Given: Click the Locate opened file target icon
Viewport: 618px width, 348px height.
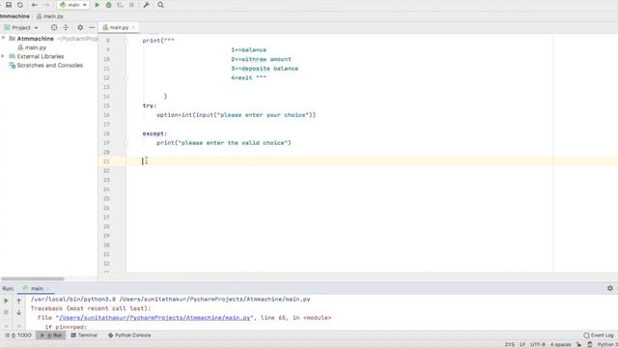Looking at the screenshot, I should pyautogui.click(x=54, y=28).
